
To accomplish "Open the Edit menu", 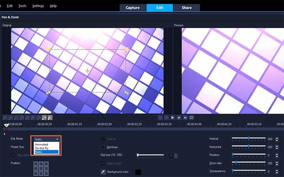I will (x=9, y=6).
